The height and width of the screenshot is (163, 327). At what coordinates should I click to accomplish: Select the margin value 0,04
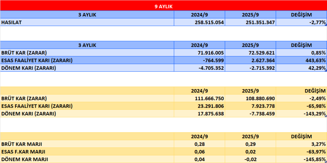[199, 159]
